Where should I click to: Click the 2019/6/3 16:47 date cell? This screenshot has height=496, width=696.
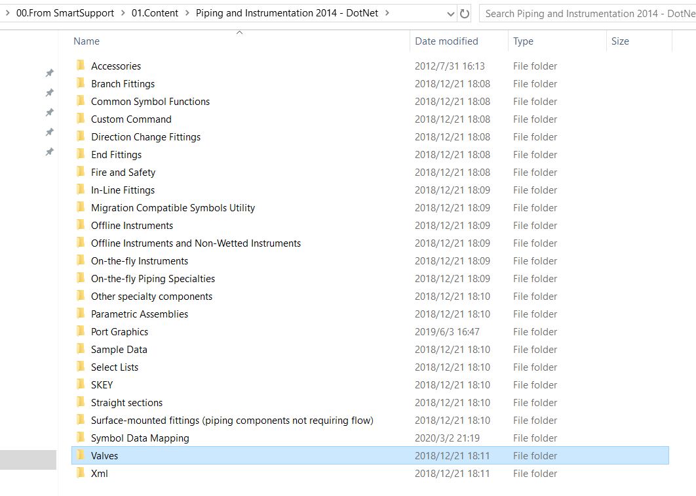(x=447, y=332)
